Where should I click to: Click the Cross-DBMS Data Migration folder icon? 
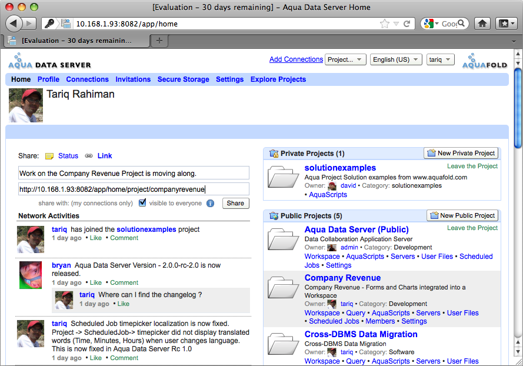coord(282,344)
